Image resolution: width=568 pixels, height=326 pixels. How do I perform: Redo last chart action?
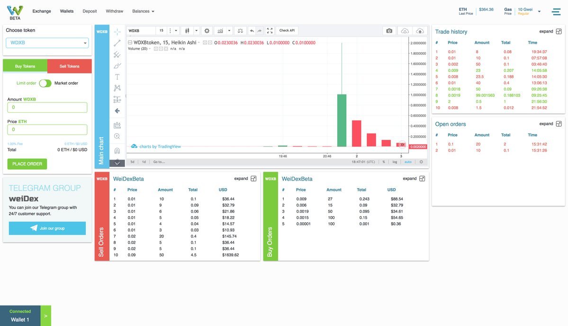(260, 31)
